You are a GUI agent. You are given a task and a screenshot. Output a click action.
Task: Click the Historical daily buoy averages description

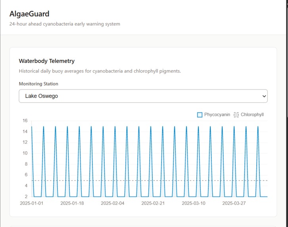pos(100,71)
